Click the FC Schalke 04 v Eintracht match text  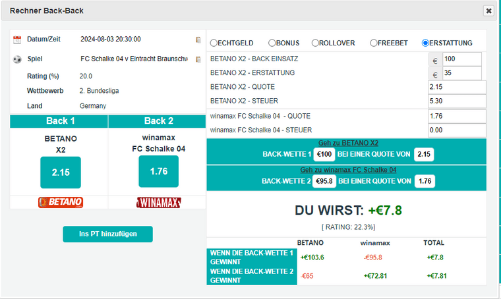pyautogui.click(x=134, y=59)
